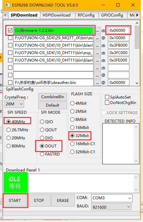Select FASTRD SPI mode
This screenshot has height=222, width=143.
pyautogui.click(x=50, y=154)
